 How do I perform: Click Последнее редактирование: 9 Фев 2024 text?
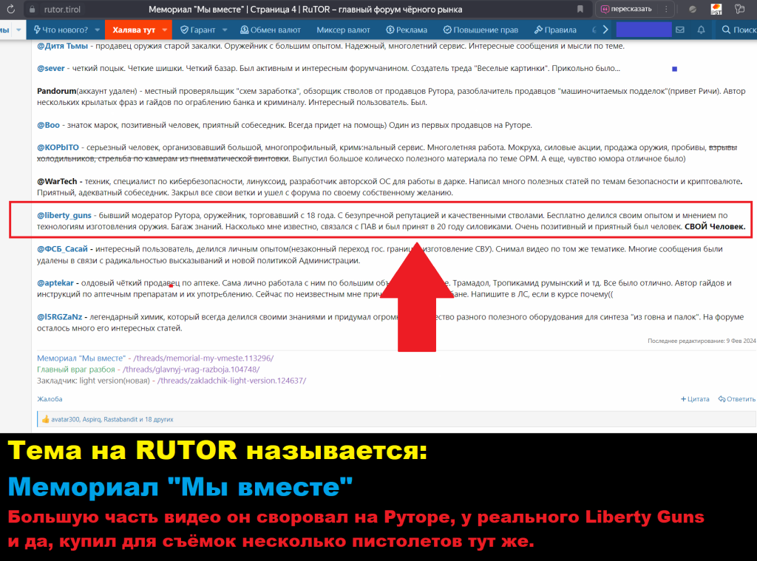pos(702,341)
